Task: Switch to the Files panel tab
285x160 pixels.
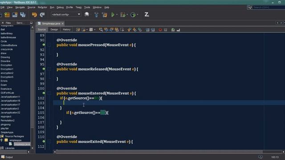Action: tap(8, 23)
